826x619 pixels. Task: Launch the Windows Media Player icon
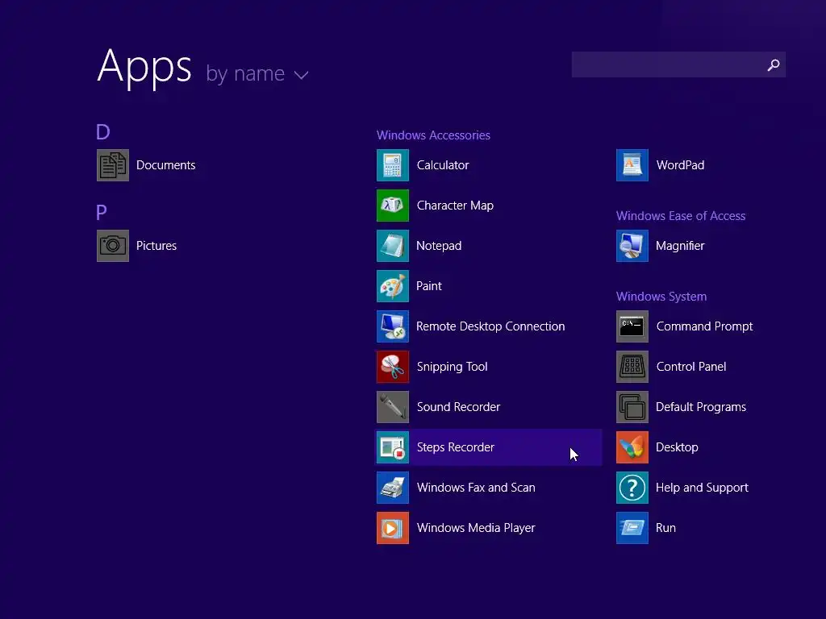[x=393, y=528]
